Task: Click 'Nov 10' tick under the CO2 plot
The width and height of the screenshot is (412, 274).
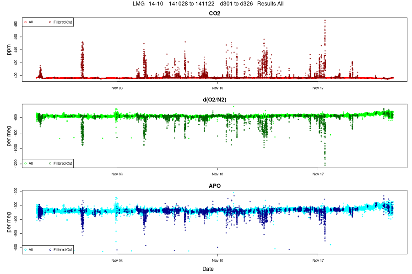Action: [x=217, y=88]
